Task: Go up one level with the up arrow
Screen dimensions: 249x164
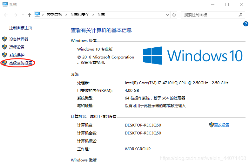Action: (x=29, y=15)
